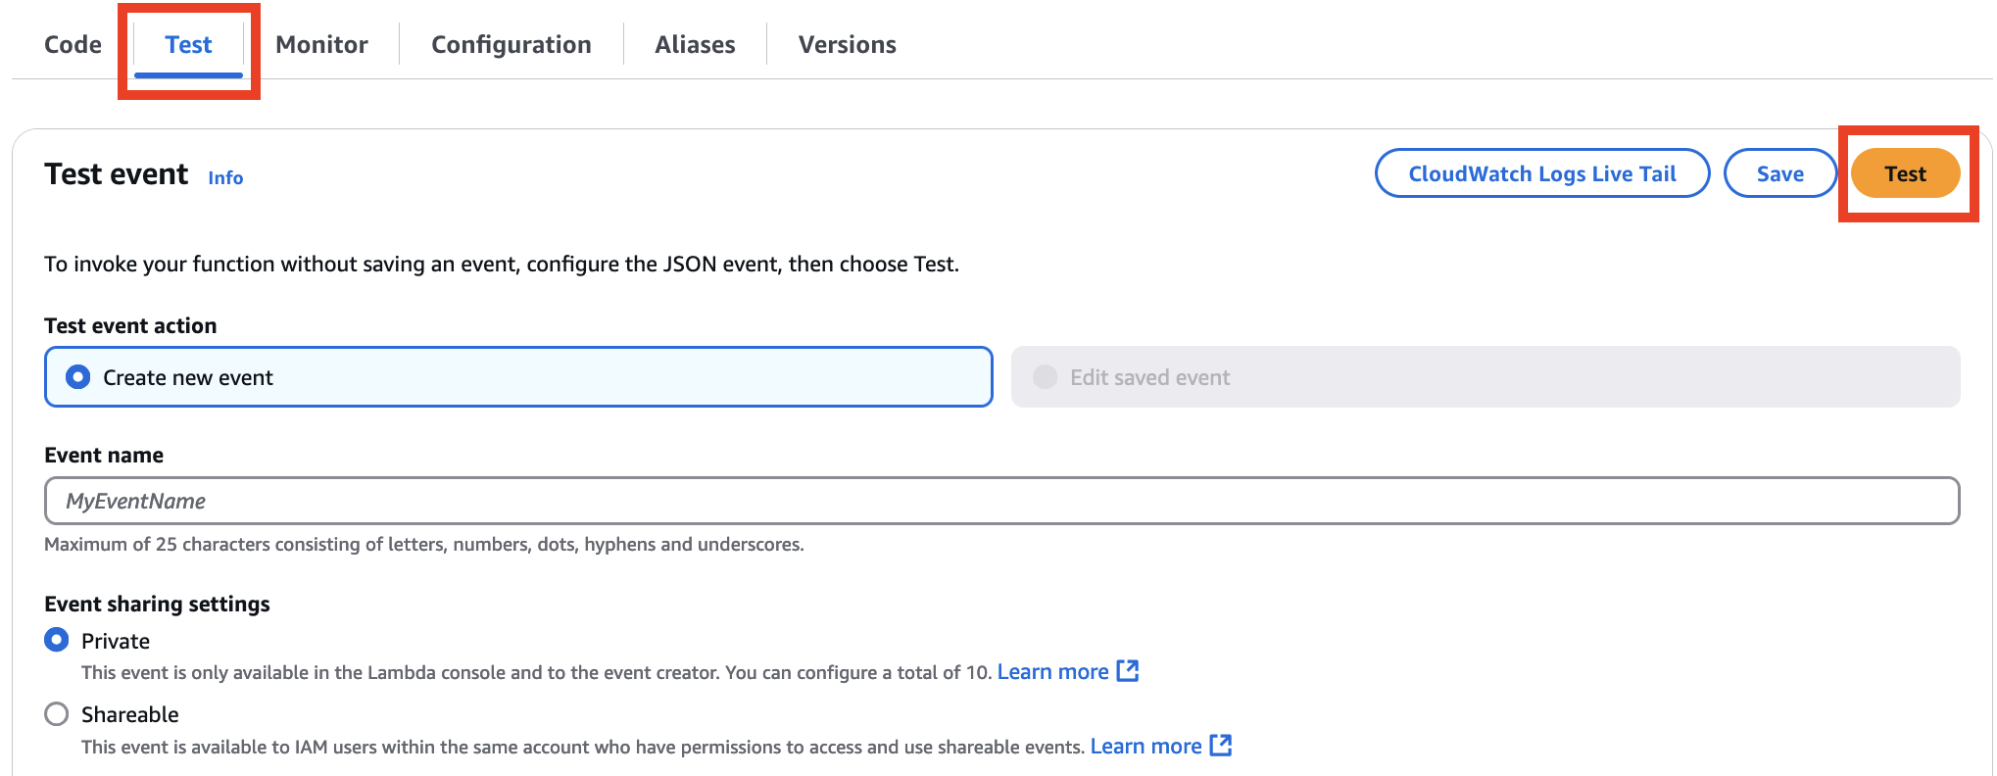
Task: Choose the Edit saved event option
Action: pos(1045,376)
